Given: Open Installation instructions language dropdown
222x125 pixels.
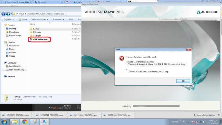Looking at the screenshot, I should [199, 19].
